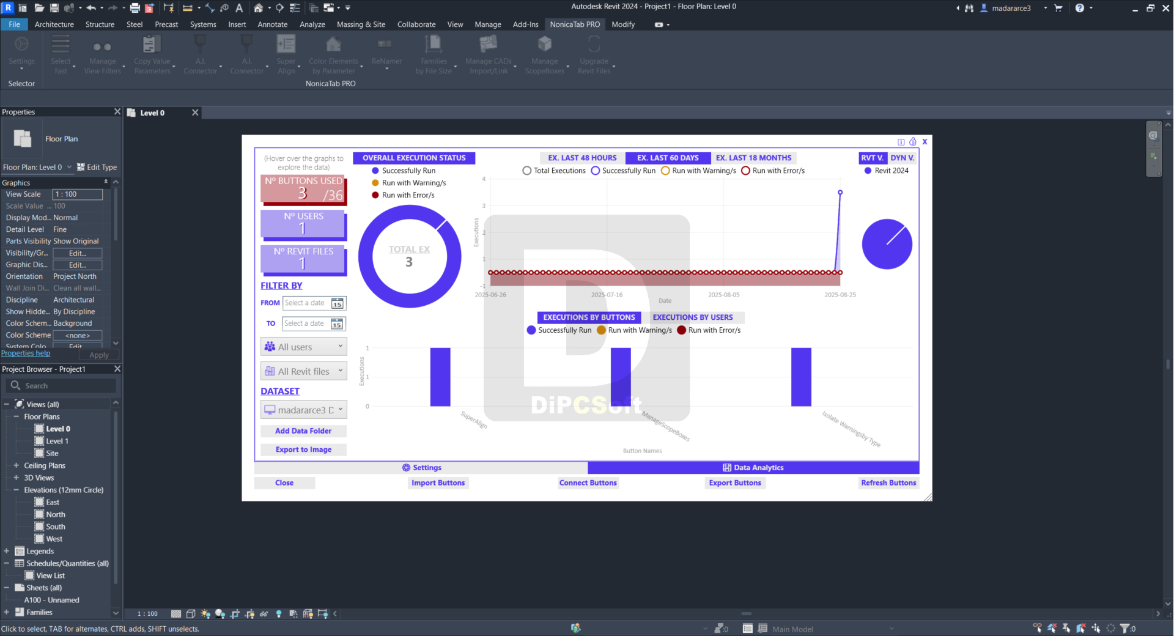The width and height of the screenshot is (1174, 636).
Task: Click the selection filter funnel icon in status bar
Action: click(x=1124, y=628)
